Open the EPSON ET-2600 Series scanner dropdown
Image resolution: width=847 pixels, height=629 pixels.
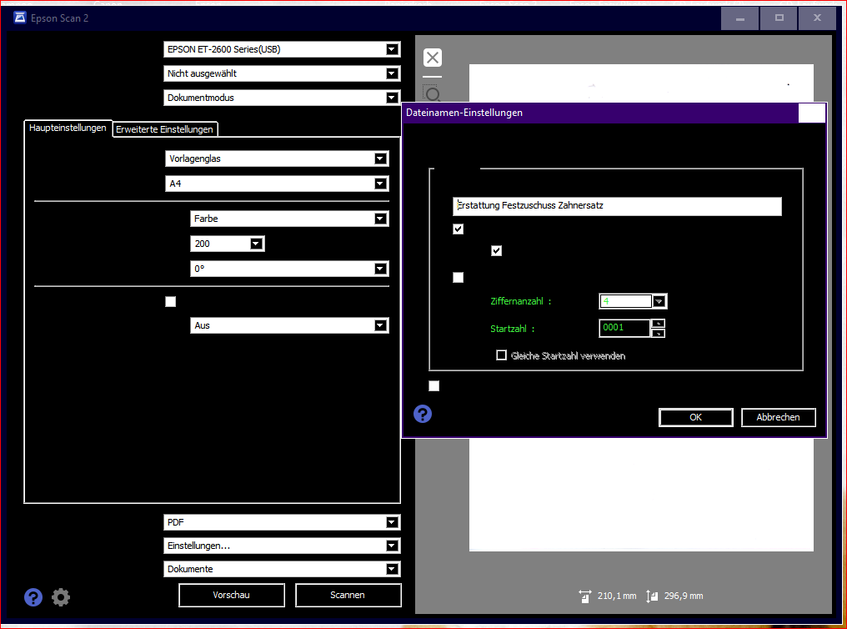pos(282,49)
